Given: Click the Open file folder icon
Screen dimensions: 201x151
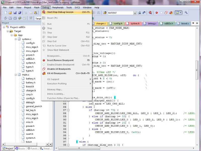Looking at the screenshot, I should coord(10,13).
